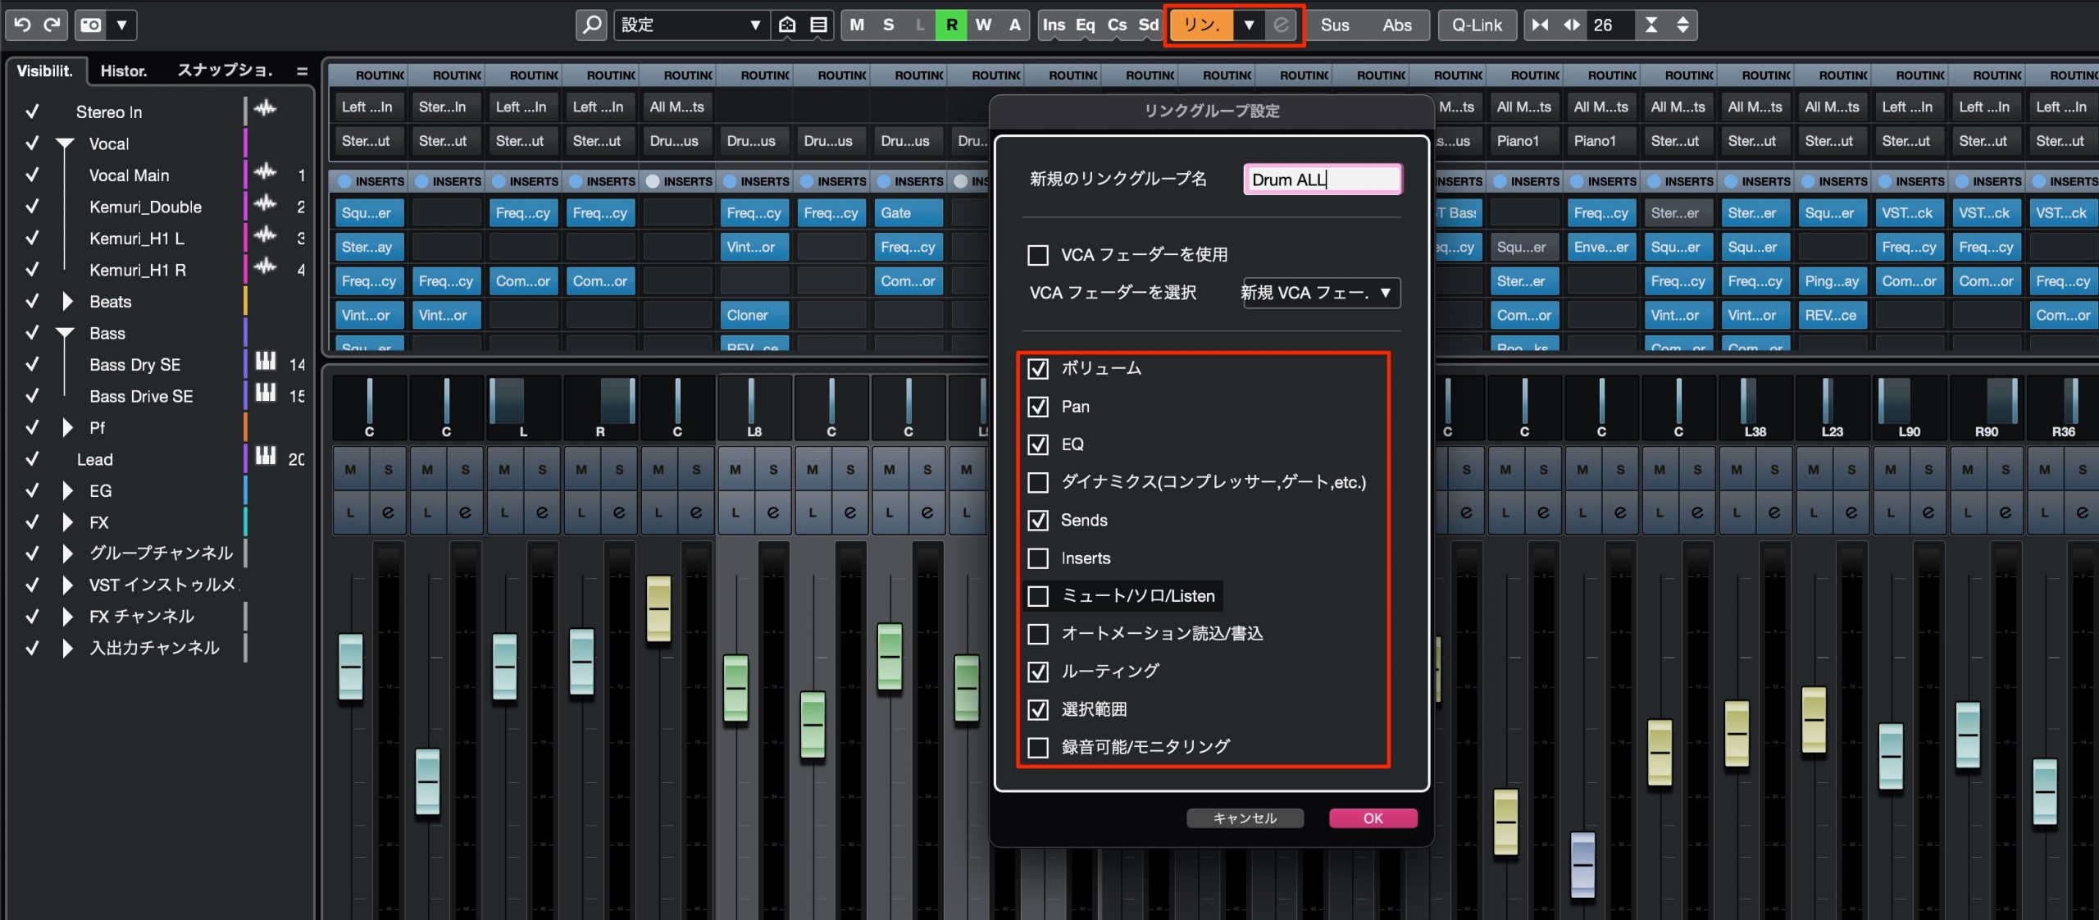Click the Cloner insert slot
Image resolution: width=2099 pixels, height=920 pixels.
pos(754,315)
